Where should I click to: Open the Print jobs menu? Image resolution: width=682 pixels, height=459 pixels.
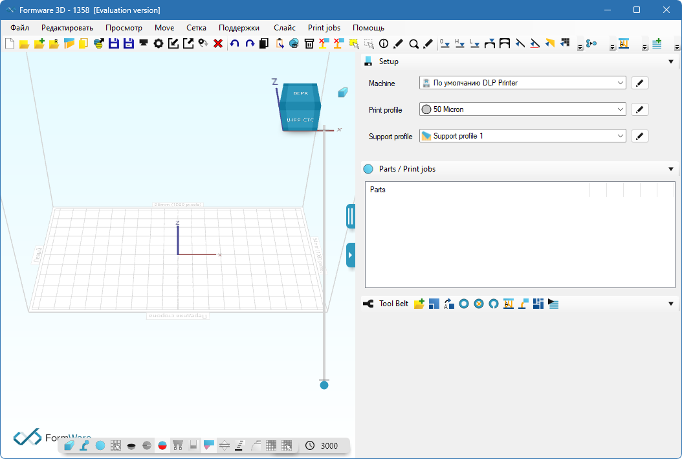(x=324, y=28)
